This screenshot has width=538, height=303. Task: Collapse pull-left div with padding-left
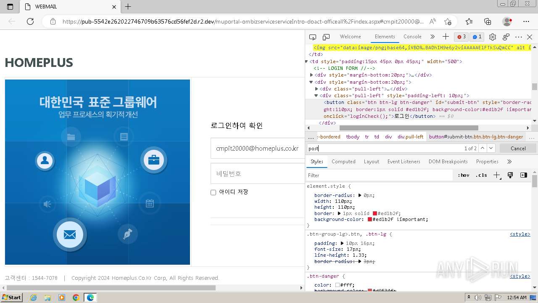click(317, 96)
